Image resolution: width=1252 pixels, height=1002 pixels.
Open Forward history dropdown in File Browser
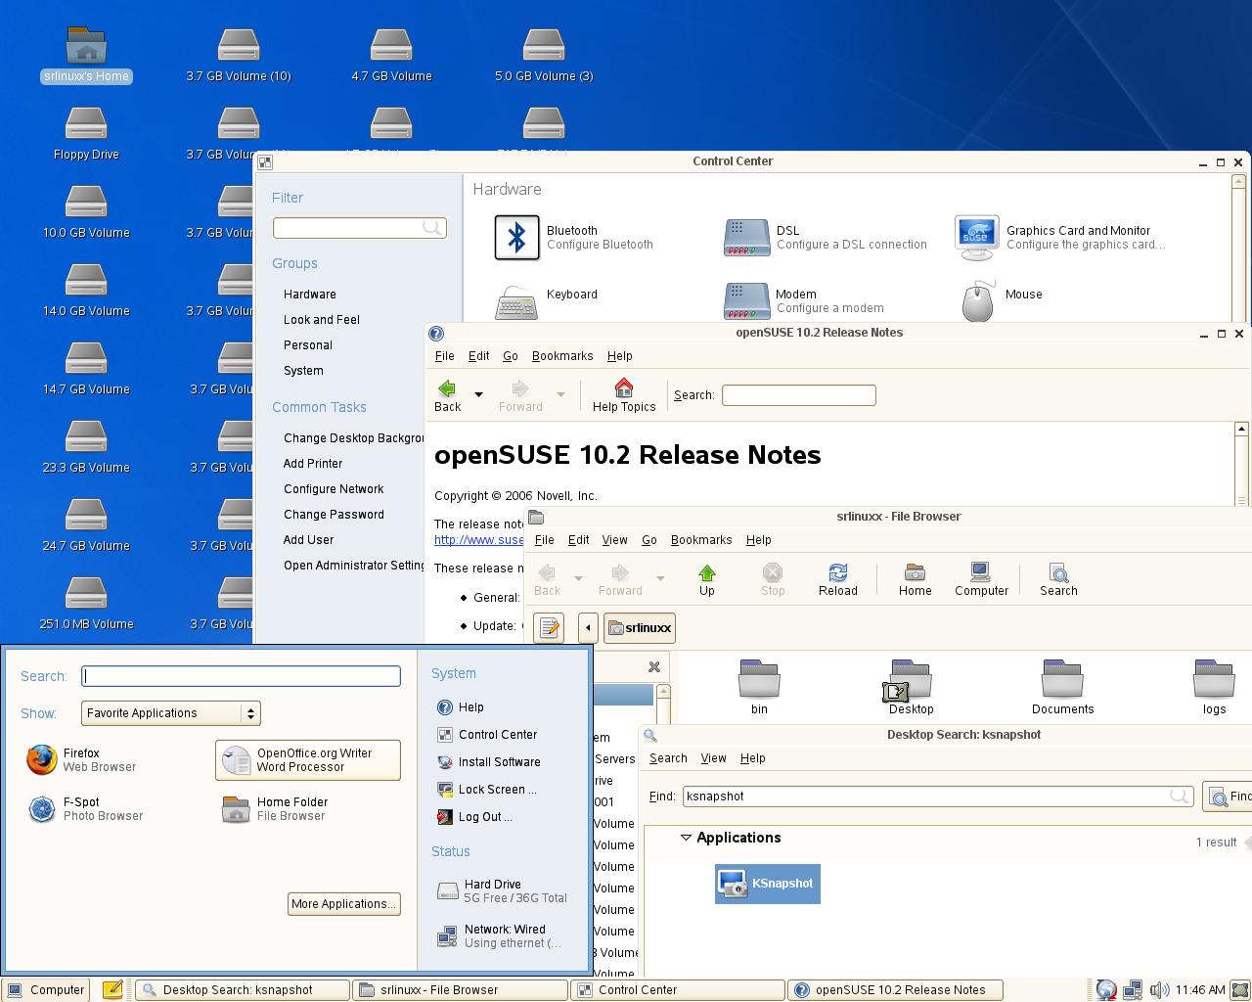(x=660, y=578)
